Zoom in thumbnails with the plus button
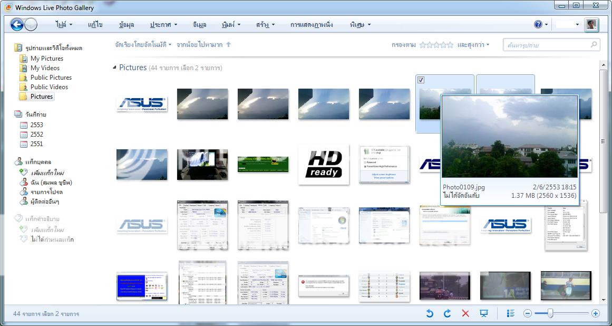The image size is (612, 326). [x=595, y=313]
